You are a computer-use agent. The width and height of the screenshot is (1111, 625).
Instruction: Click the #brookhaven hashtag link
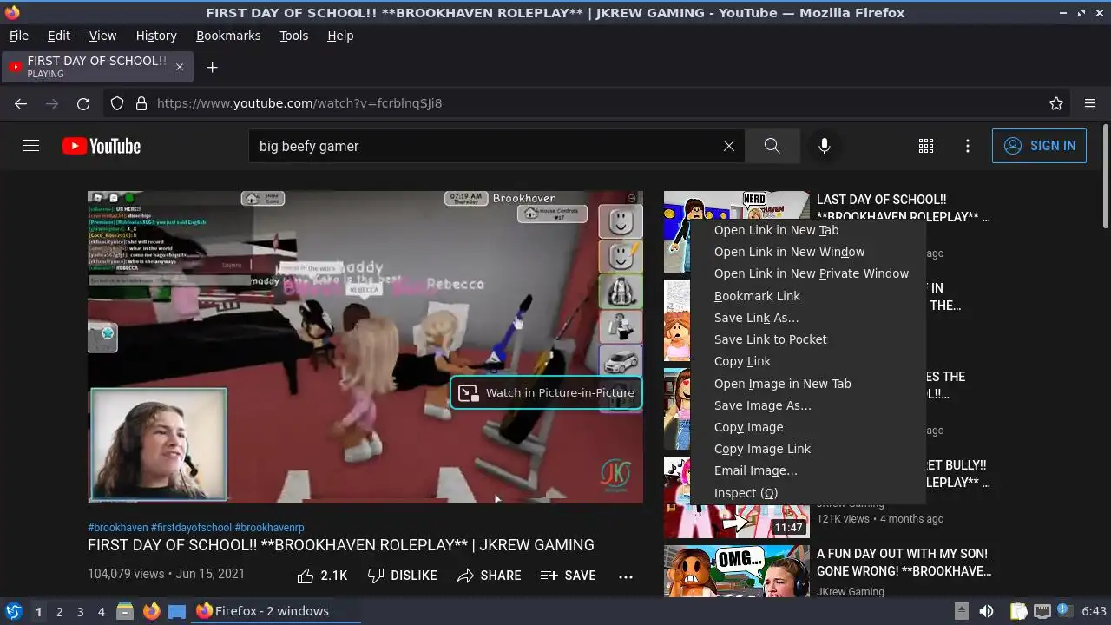tap(118, 528)
